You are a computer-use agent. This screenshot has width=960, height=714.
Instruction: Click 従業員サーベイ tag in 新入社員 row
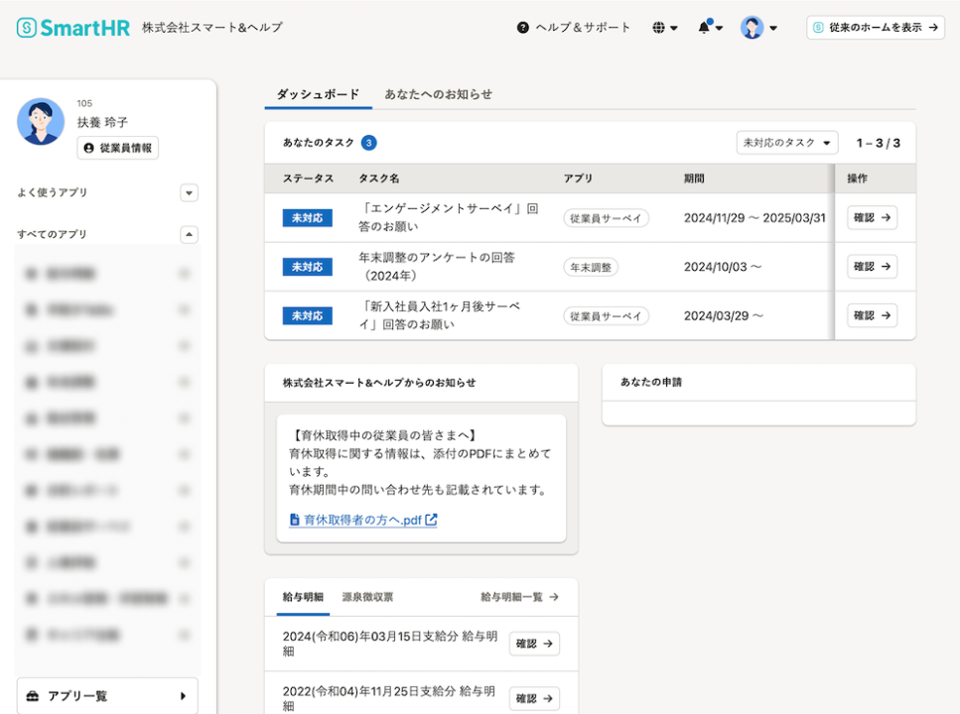[606, 316]
